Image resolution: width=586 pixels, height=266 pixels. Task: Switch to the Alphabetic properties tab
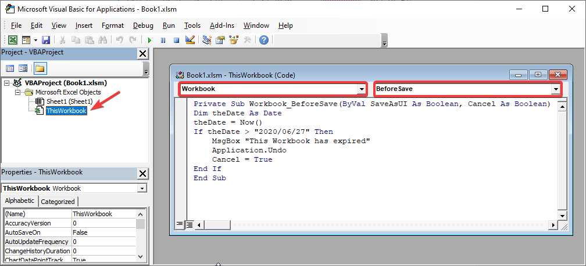tap(19, 201)
